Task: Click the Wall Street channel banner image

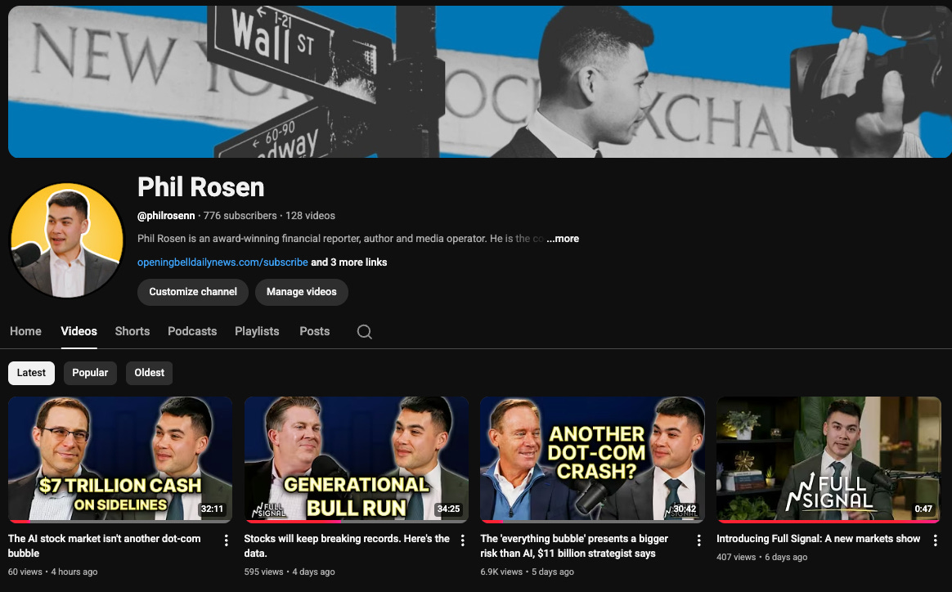Action: coord(479,82)
